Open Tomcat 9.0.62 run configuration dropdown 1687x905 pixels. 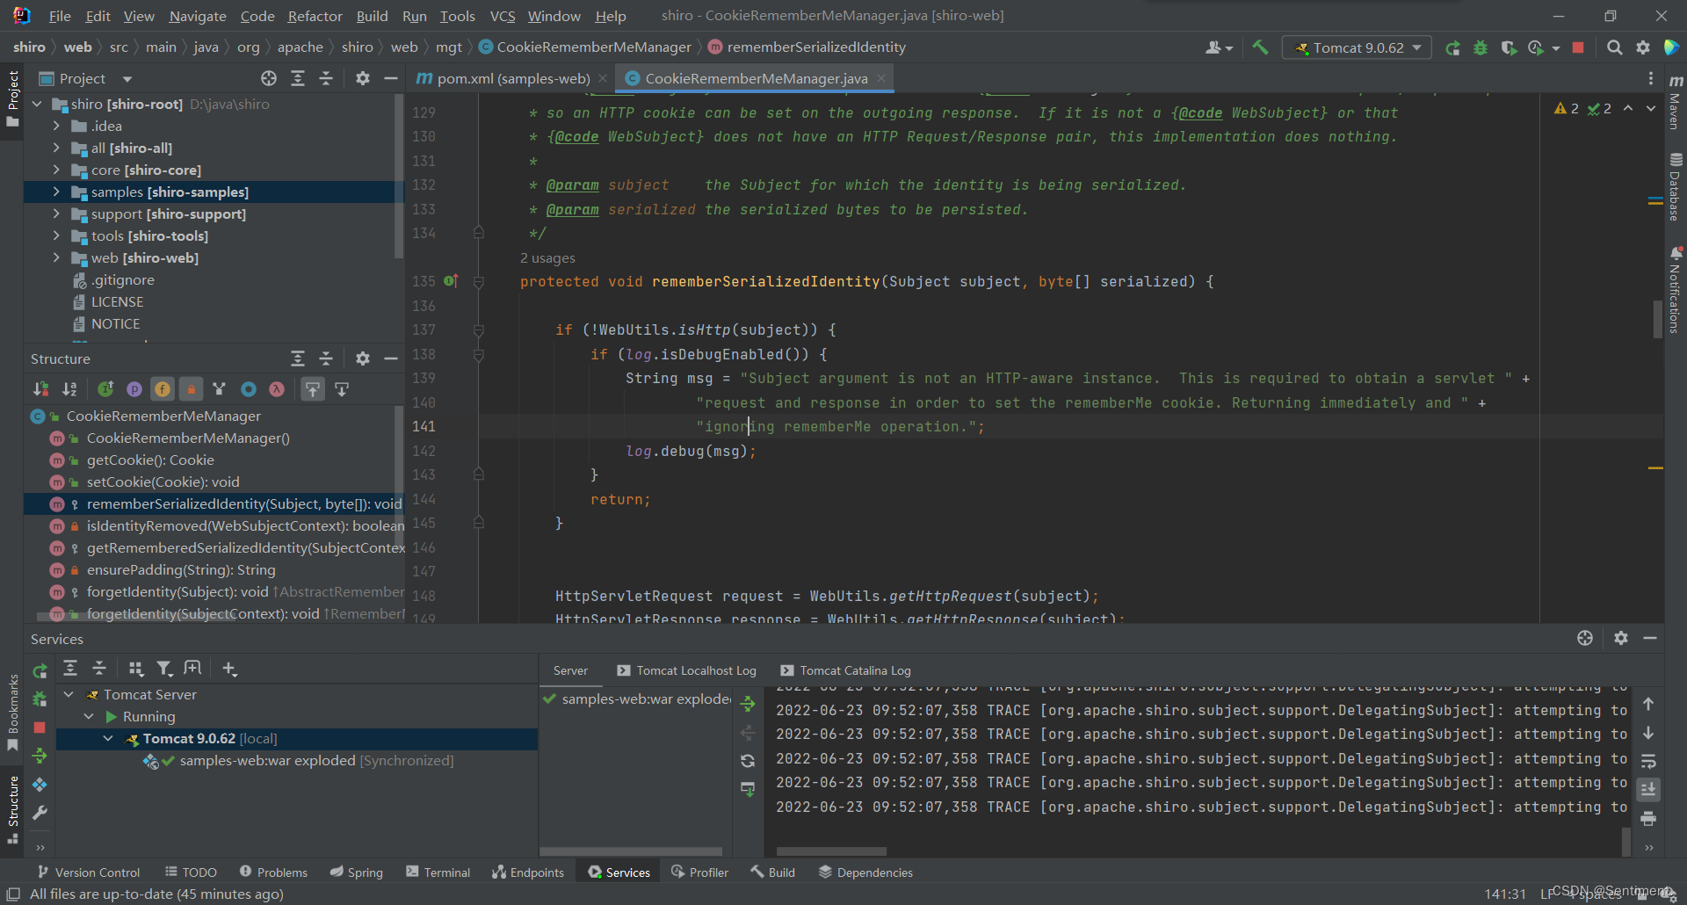tap(1358, 47)
